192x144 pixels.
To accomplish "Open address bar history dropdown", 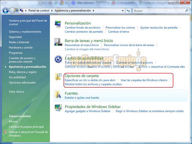I will 123,11.
